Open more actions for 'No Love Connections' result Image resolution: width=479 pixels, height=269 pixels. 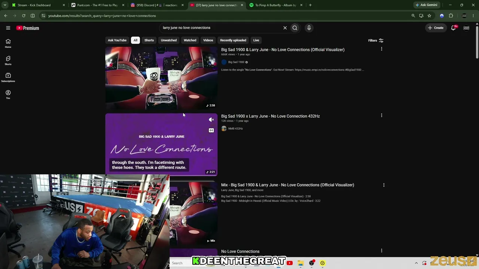tap(381, 251)
